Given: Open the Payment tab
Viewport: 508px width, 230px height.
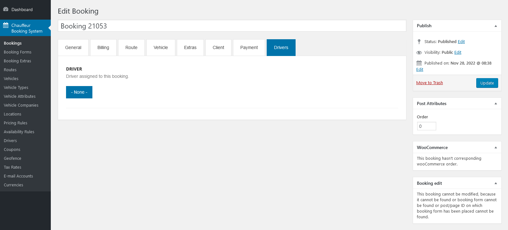Looking at the screenshot, I should [249, 47].
